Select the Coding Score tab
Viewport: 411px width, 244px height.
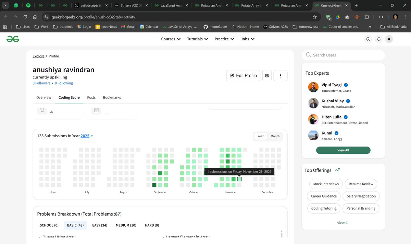[69, 98]
